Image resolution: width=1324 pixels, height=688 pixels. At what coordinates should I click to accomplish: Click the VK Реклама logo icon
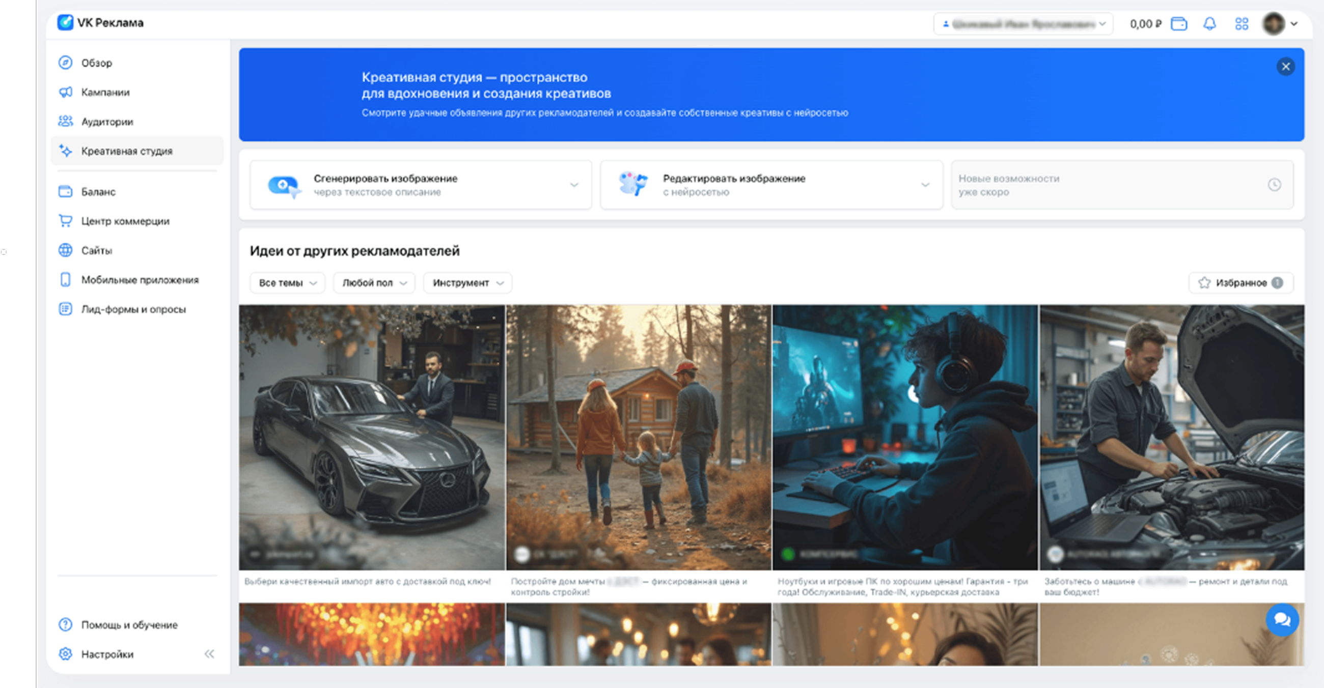(65, 22)
